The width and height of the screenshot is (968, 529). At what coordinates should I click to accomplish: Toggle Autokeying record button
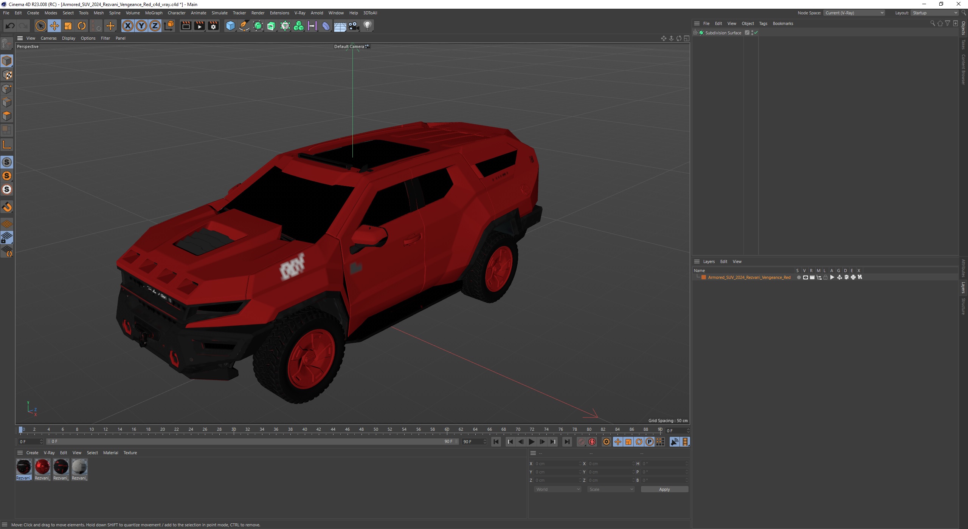click(x=592, y=442)
